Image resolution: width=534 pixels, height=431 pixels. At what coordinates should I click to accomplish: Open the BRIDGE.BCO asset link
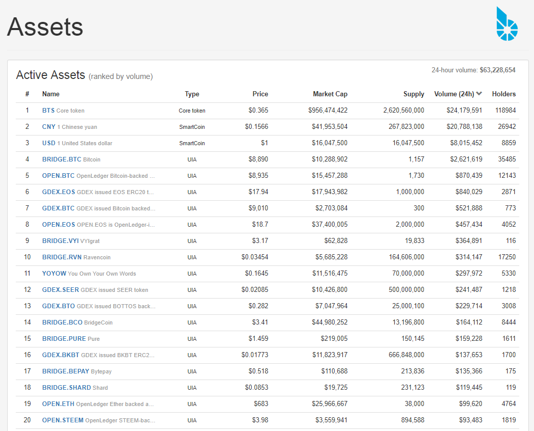(x=63, y=322)
